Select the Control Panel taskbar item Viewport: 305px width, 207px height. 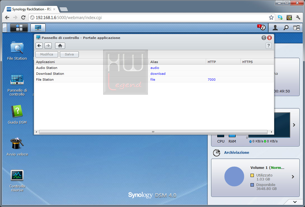click(38, 28)
